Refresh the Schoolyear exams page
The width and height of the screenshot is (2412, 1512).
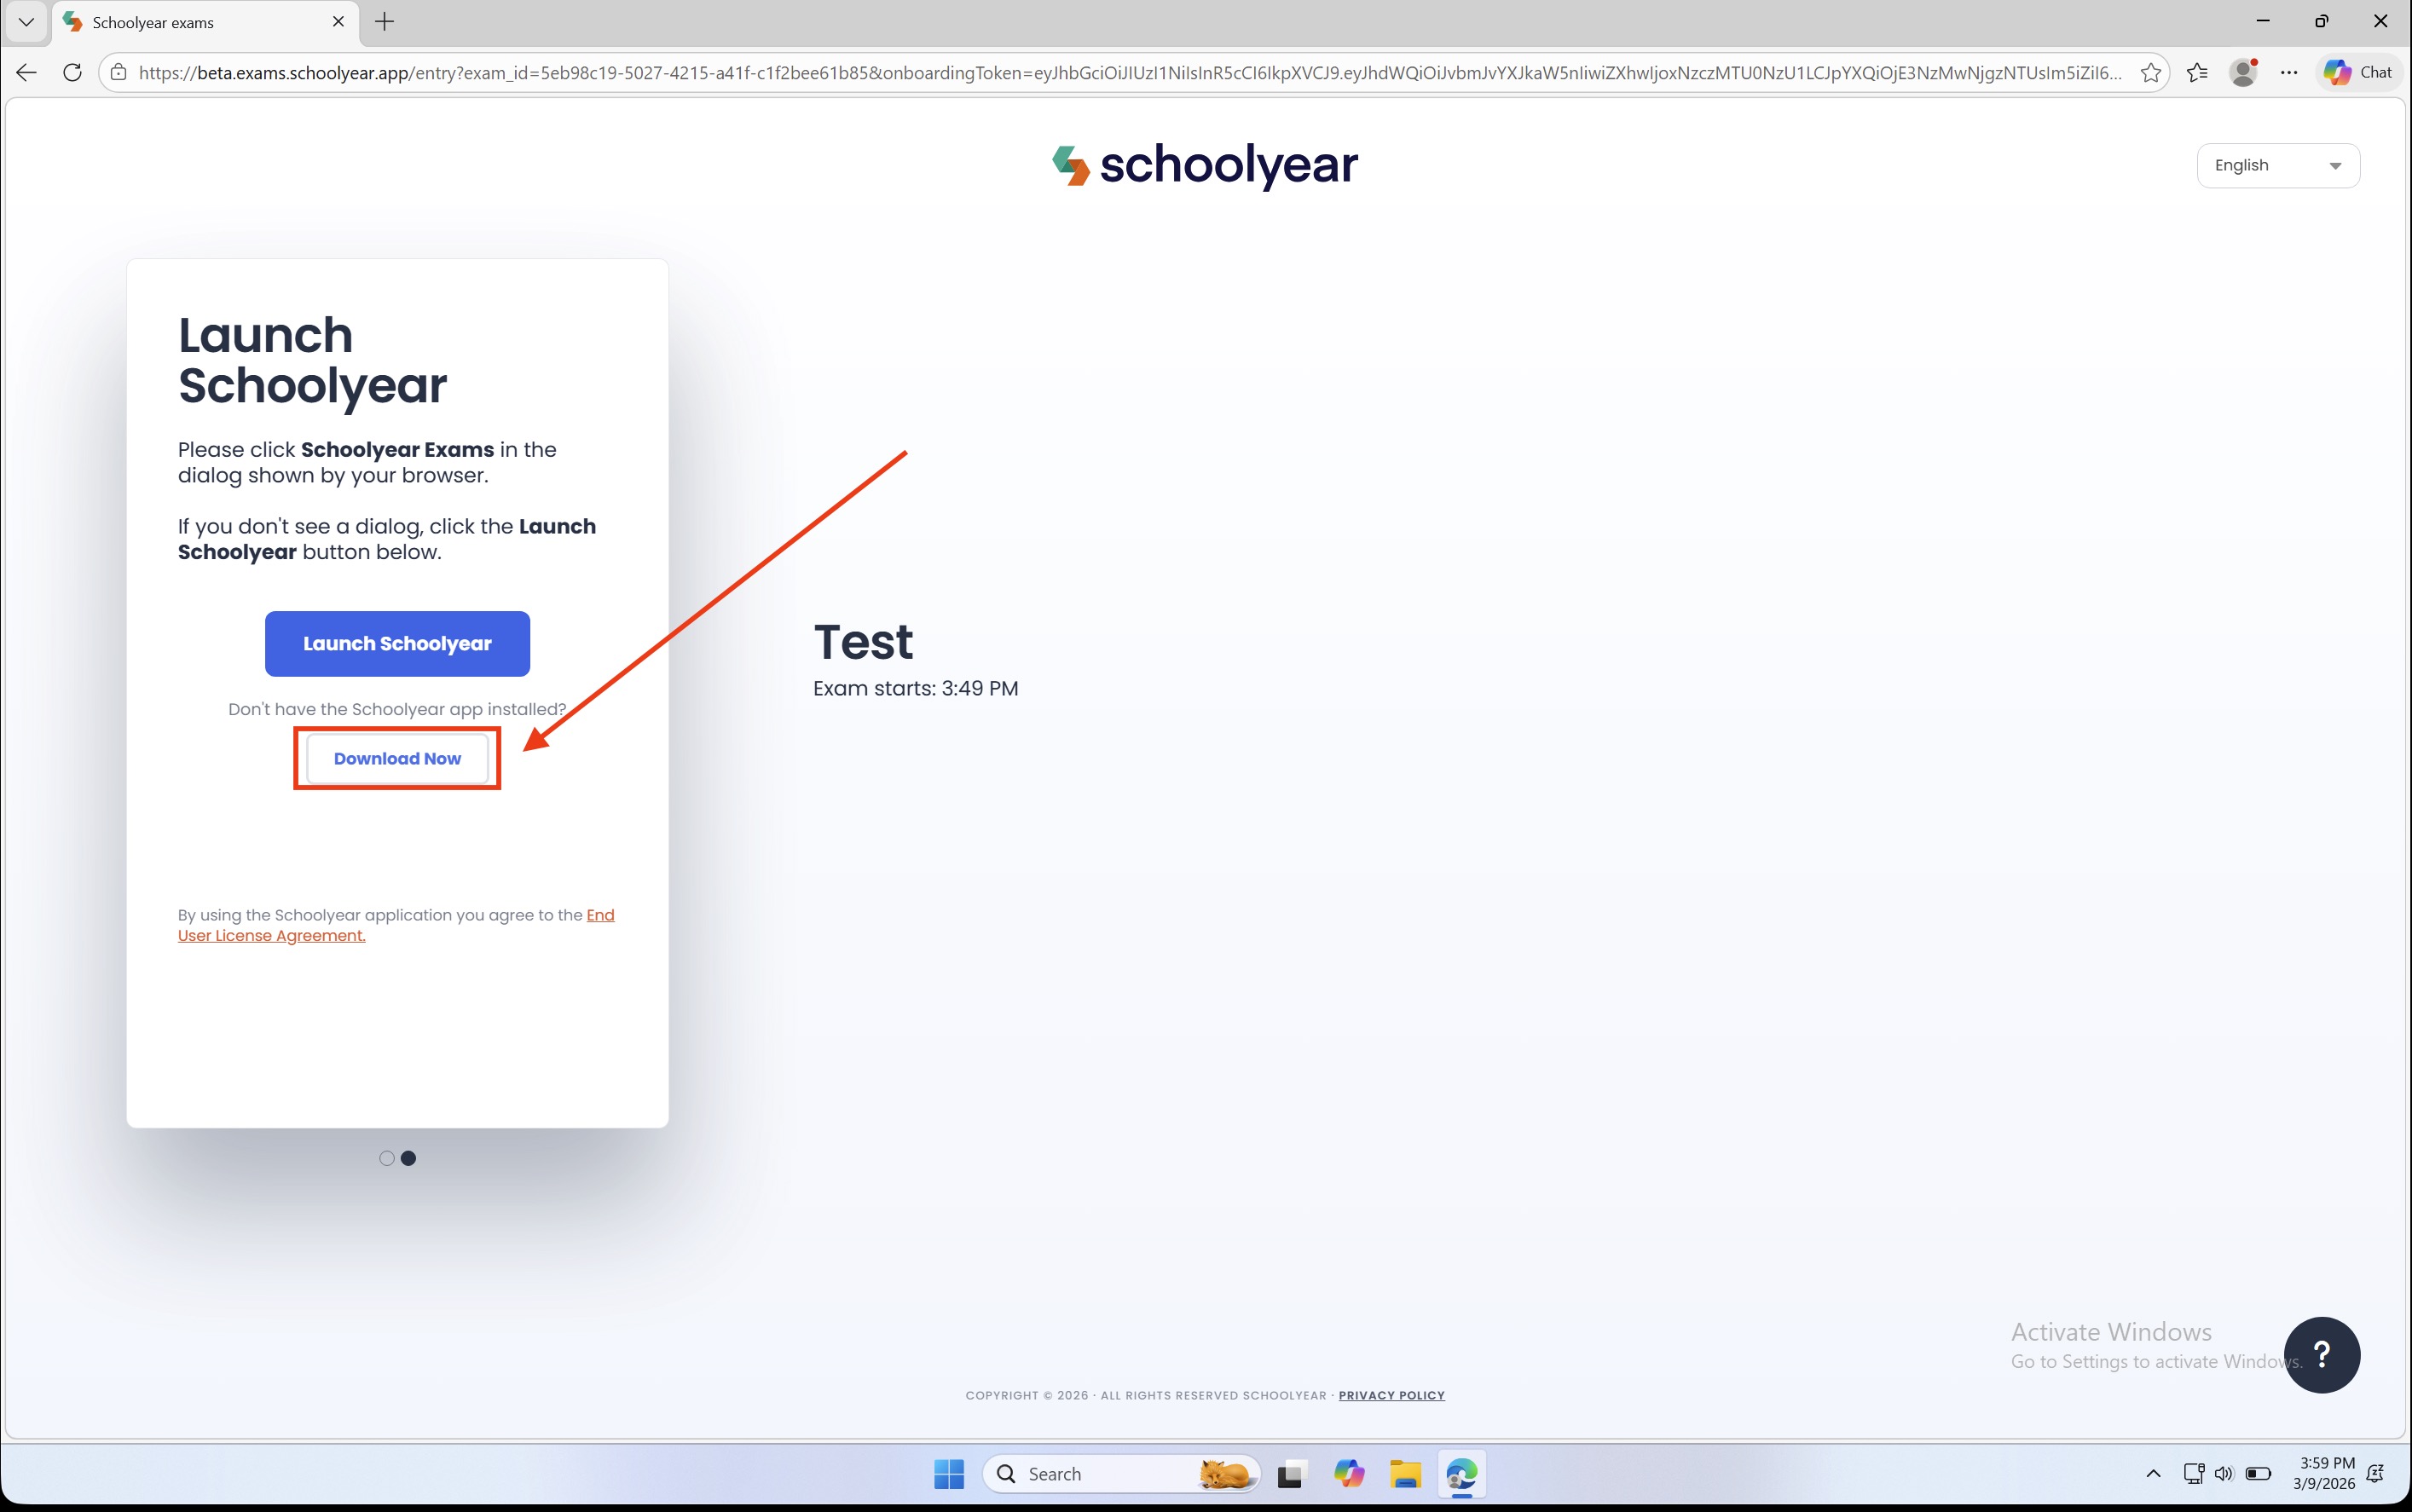(72, 73)
